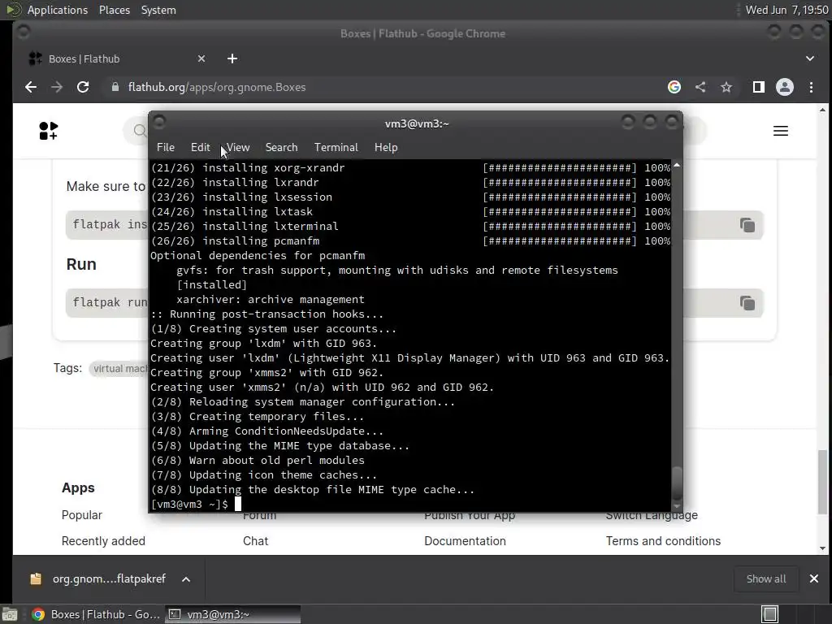Open the Documentation footer link

click(x=465, y=540)
